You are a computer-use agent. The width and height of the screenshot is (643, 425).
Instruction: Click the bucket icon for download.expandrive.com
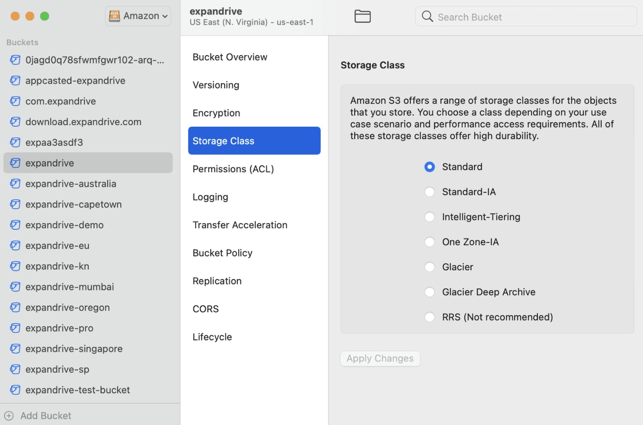(x=15, y=122)
